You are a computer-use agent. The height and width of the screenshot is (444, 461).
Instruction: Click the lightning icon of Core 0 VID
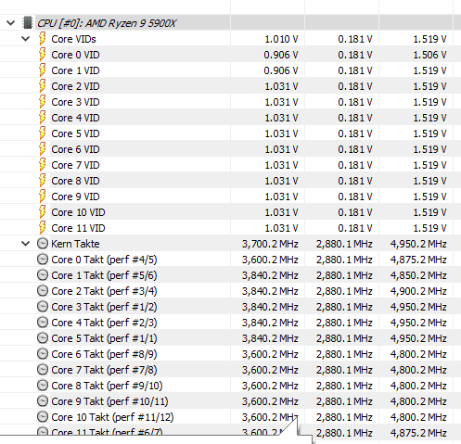point(43,55)
